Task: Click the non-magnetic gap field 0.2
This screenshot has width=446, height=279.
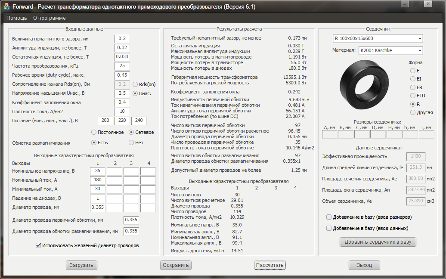Action: pos(122,39)
